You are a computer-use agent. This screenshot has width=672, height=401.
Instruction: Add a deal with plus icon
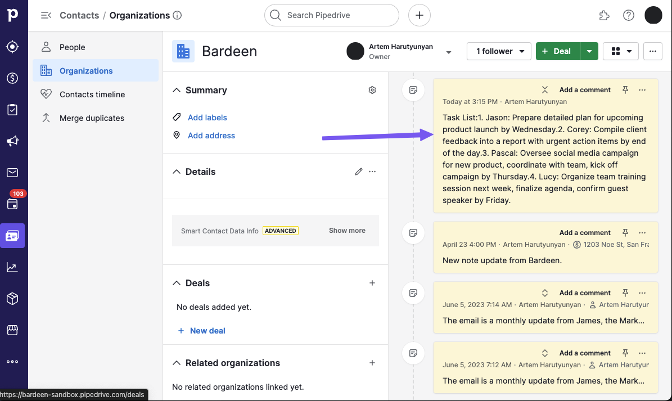[x=372, y=283]
